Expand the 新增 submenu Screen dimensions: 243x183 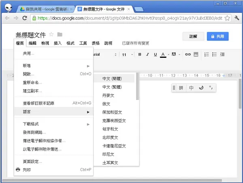(x=54, y=66)
